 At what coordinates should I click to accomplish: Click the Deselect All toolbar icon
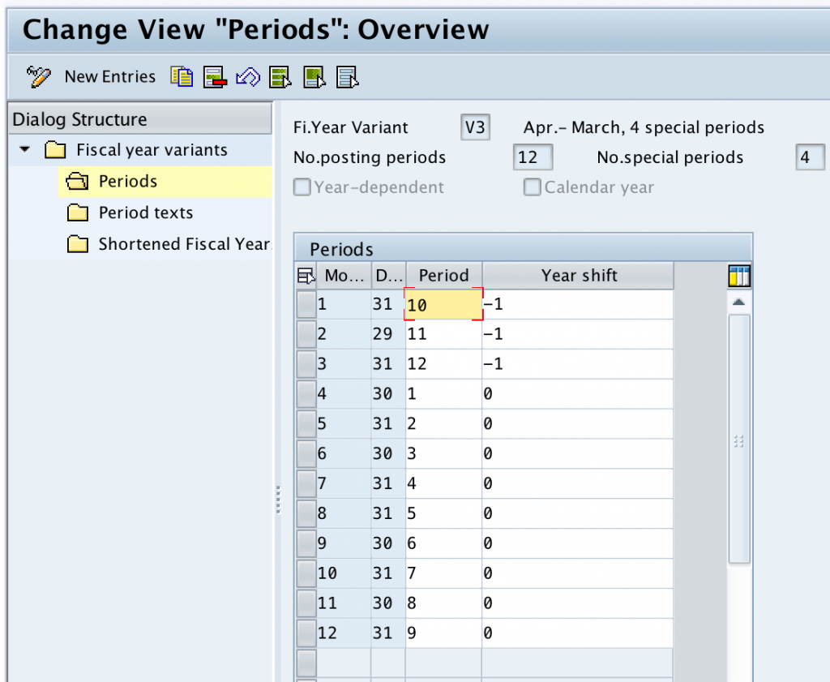click(348, 77)
